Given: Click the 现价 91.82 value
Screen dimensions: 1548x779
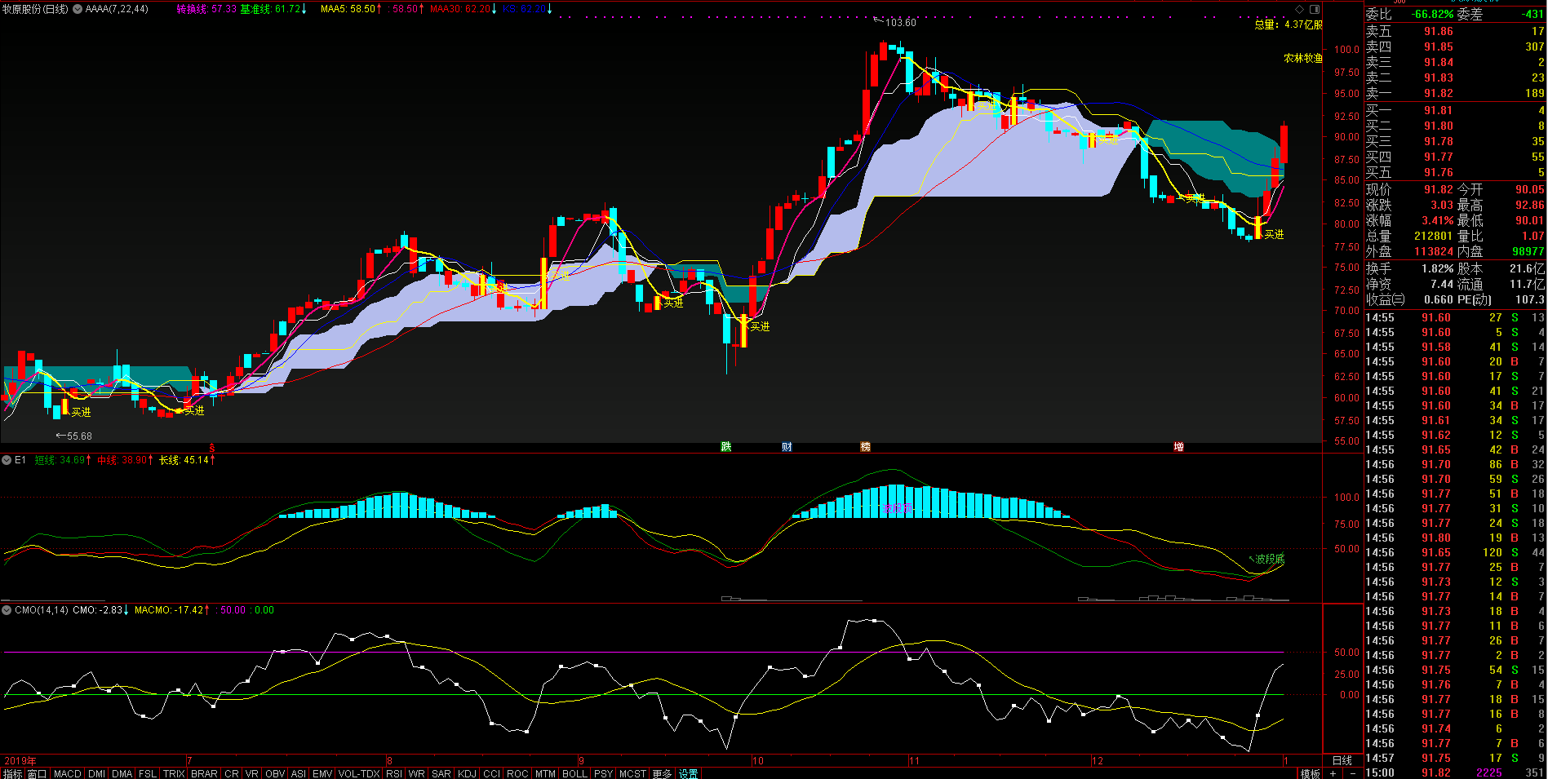Looking at the screenshot, I should click(x=1439, y=189).
